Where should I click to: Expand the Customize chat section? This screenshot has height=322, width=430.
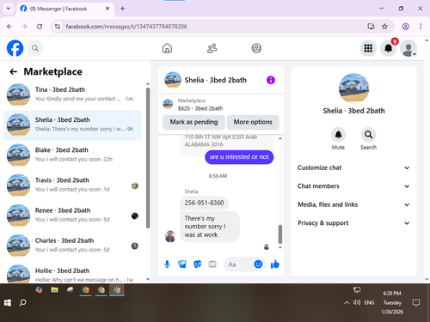pos(353,167)
